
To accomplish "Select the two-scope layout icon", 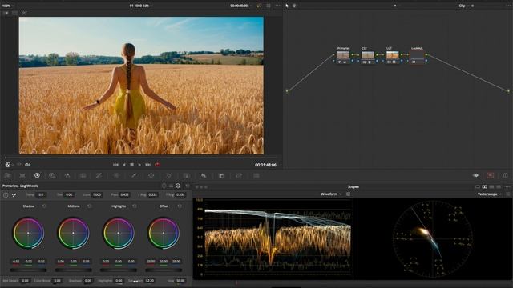I will [484, 186].
